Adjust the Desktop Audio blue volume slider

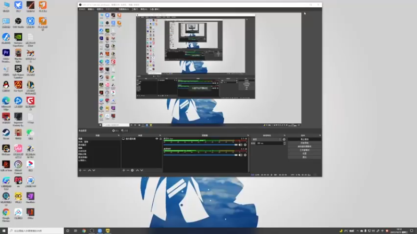coord(201,155)
